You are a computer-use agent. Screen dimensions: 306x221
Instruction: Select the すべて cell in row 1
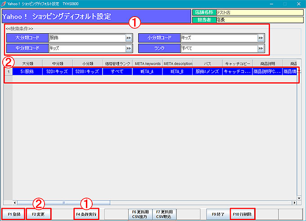[117, 71]
